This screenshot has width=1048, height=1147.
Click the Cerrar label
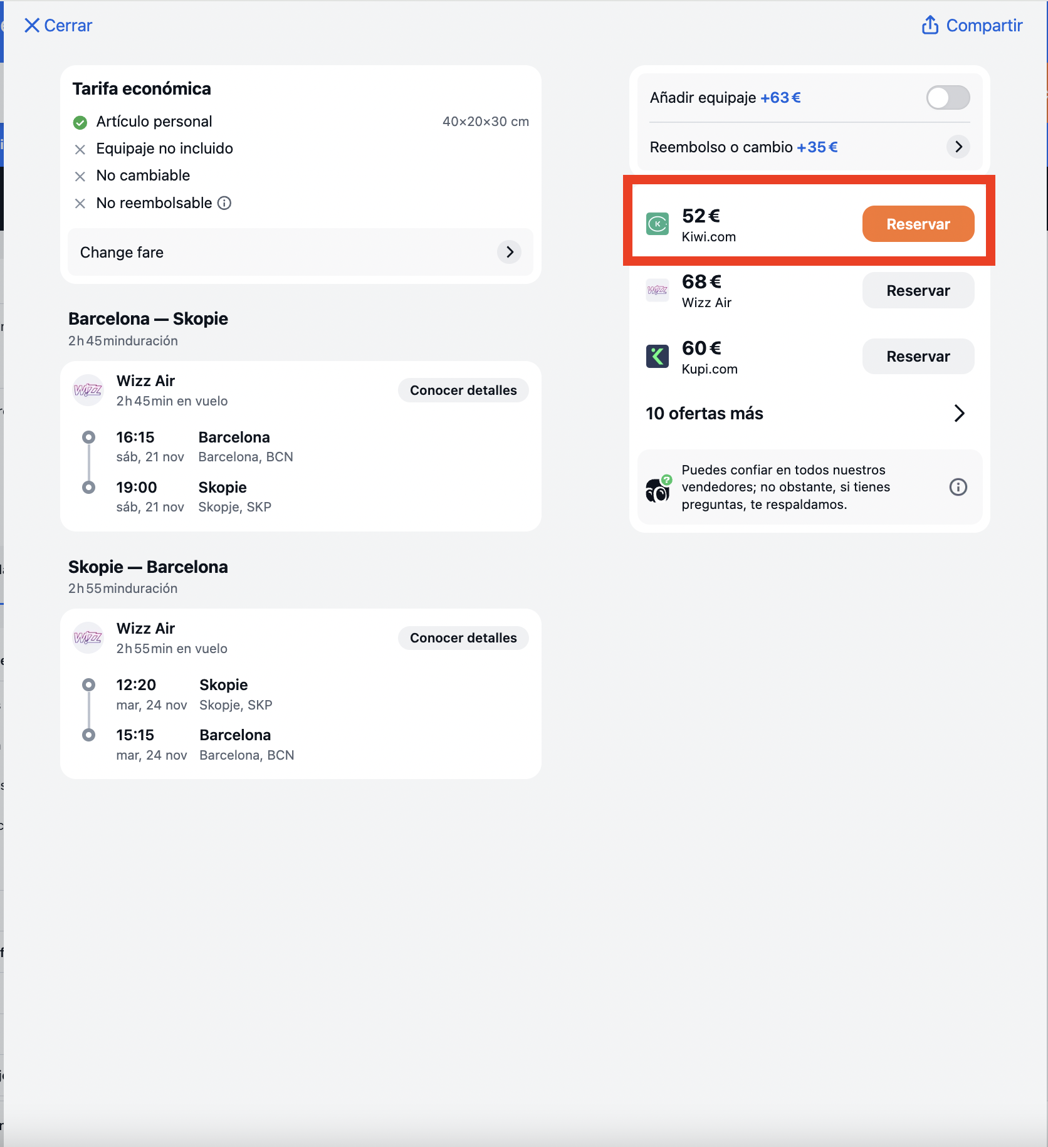68,26
